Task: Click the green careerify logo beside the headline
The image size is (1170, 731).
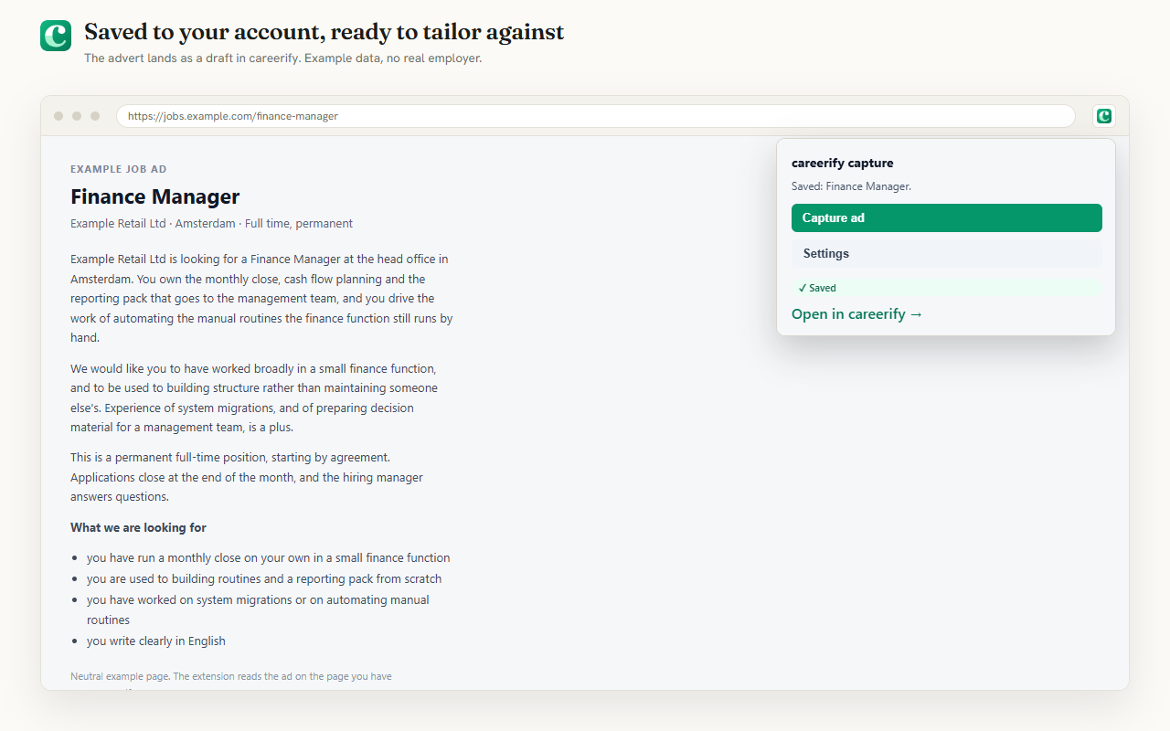Action: [x=56, y=36]
